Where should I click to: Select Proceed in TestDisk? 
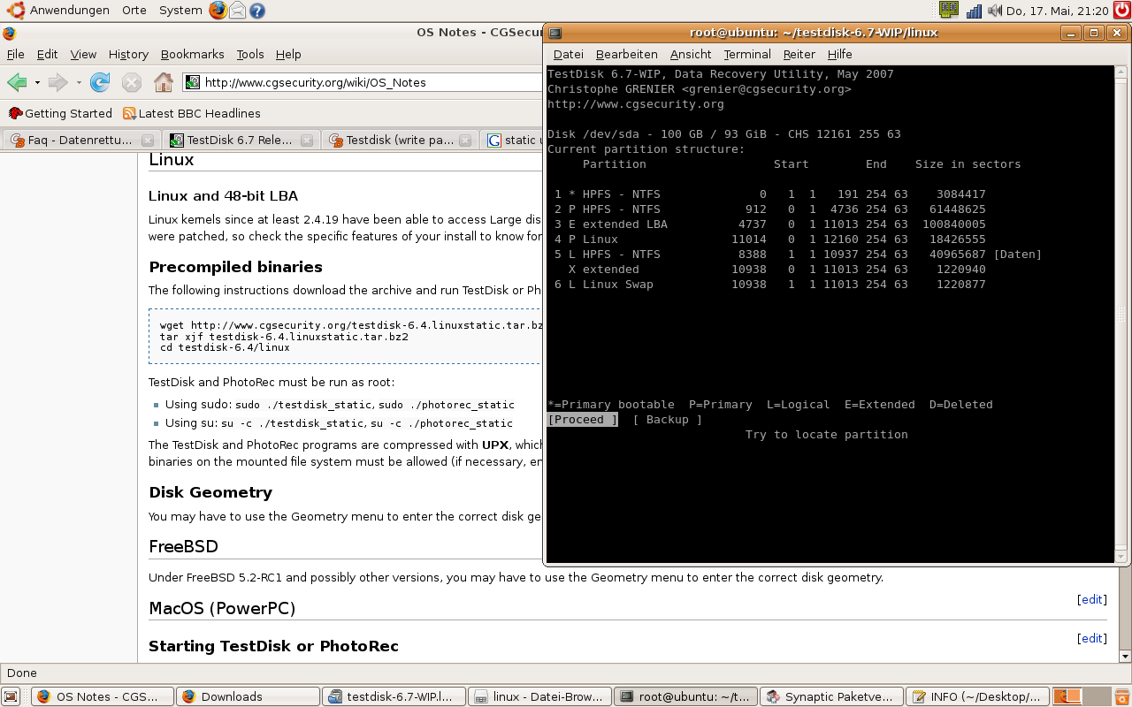point(583,420)
